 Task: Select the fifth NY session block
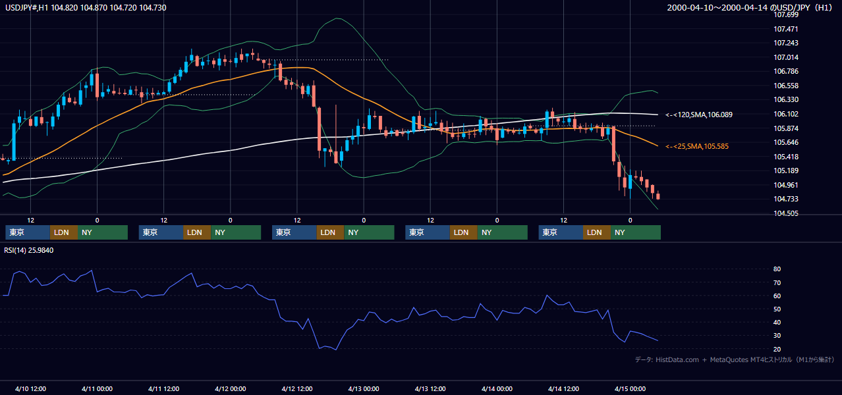coord(635,232)
